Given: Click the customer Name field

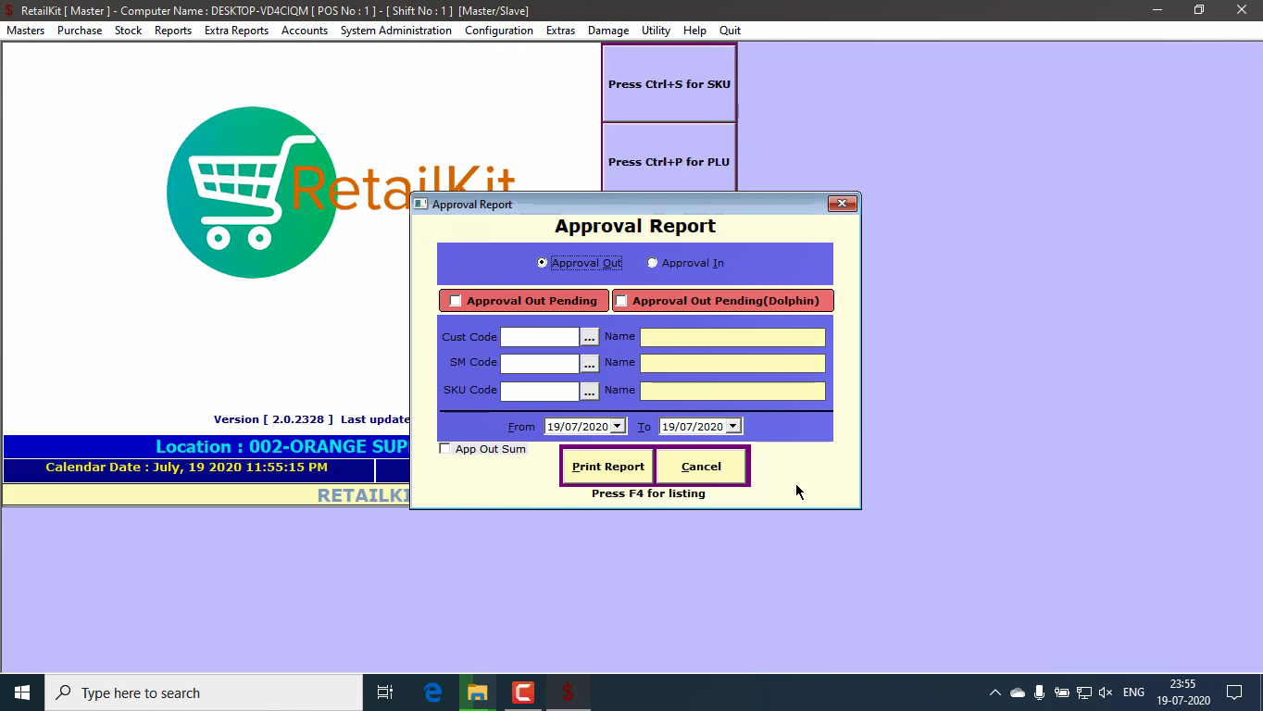Looking at the screenshot, I should tap(732, 337).
